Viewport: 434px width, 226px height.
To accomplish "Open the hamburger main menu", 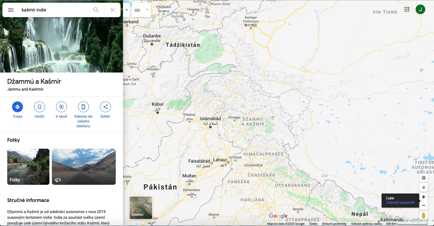I will click(11, 10).
